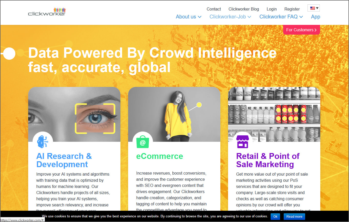349x222 pixels.
Task: Click the Register link
Action: [x=292, y=9]
